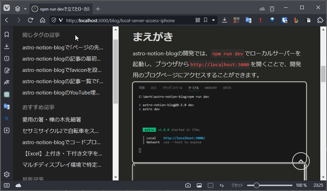The height and width of the screenshot is (191, 327).
Task: Toggle the tracker blocker shield icon
Action: tap(54, 20)
